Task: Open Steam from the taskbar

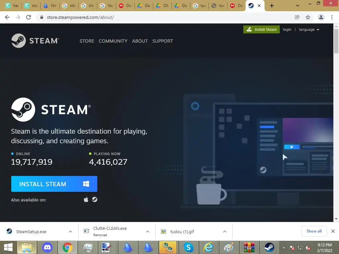Action: pos(269,247)
